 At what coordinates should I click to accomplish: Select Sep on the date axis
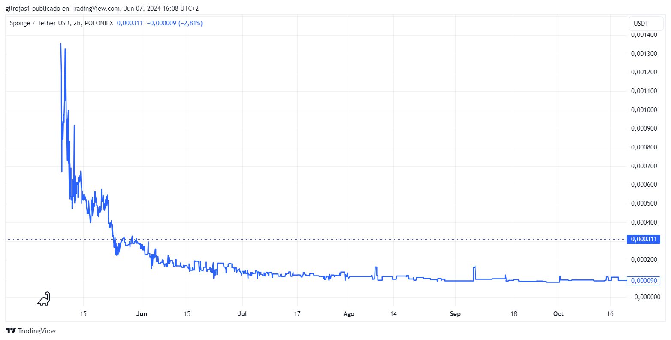coord(455,314)
